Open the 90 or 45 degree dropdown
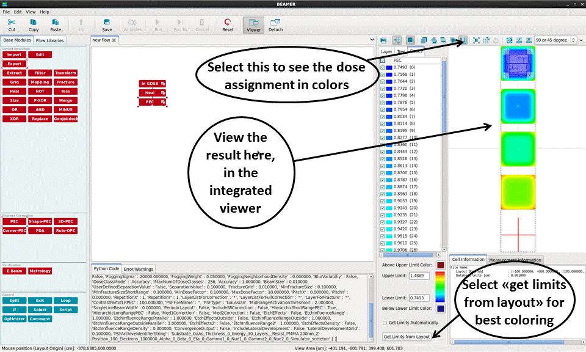 point(559,40)
